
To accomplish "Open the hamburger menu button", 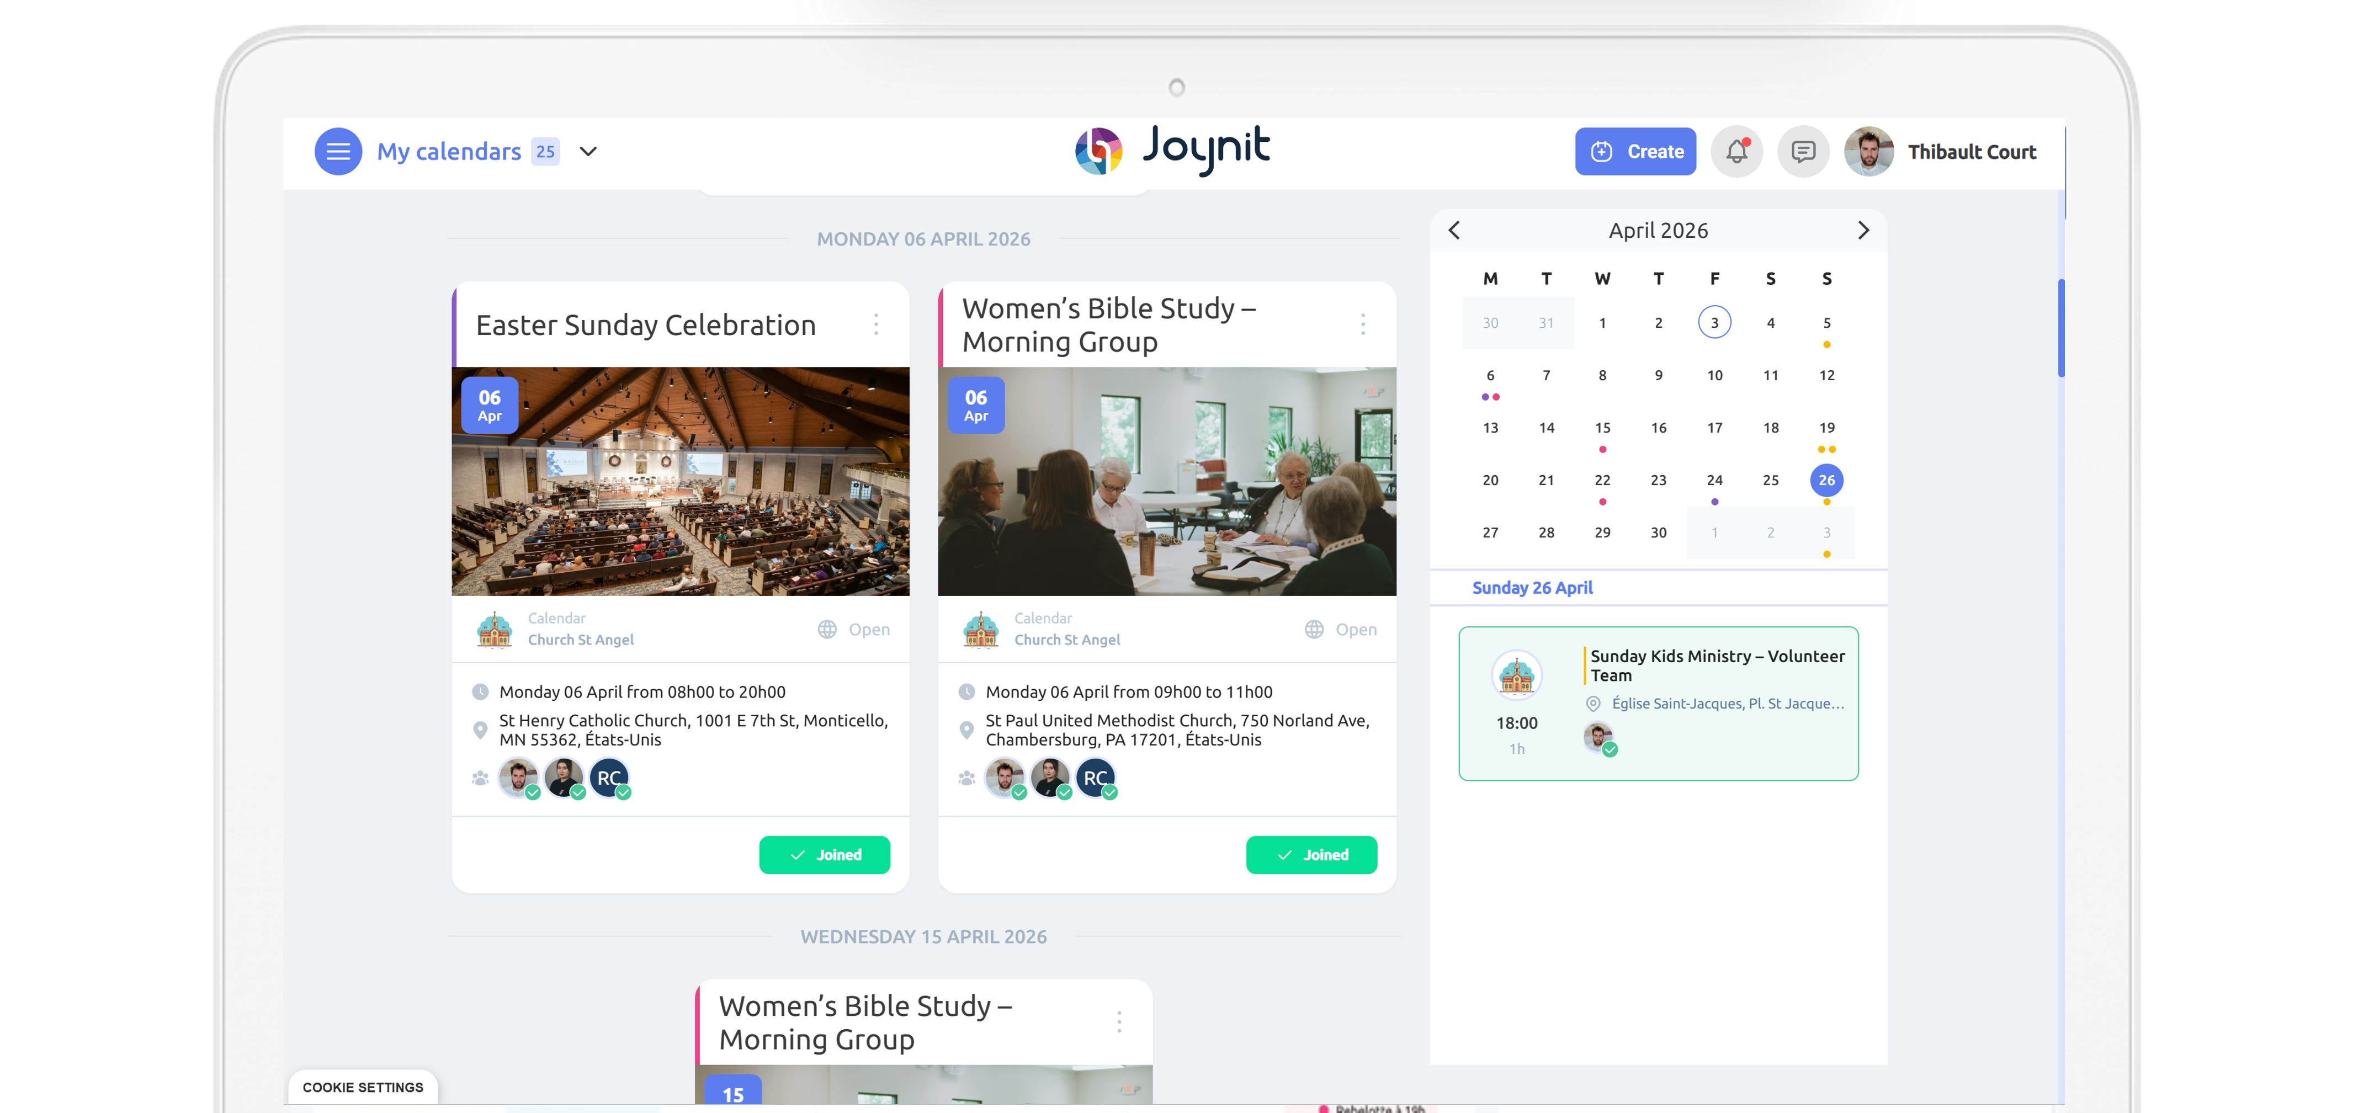I will [x=337, y=152].
